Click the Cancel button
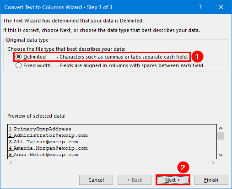232x189 pixels. (96, 180)
